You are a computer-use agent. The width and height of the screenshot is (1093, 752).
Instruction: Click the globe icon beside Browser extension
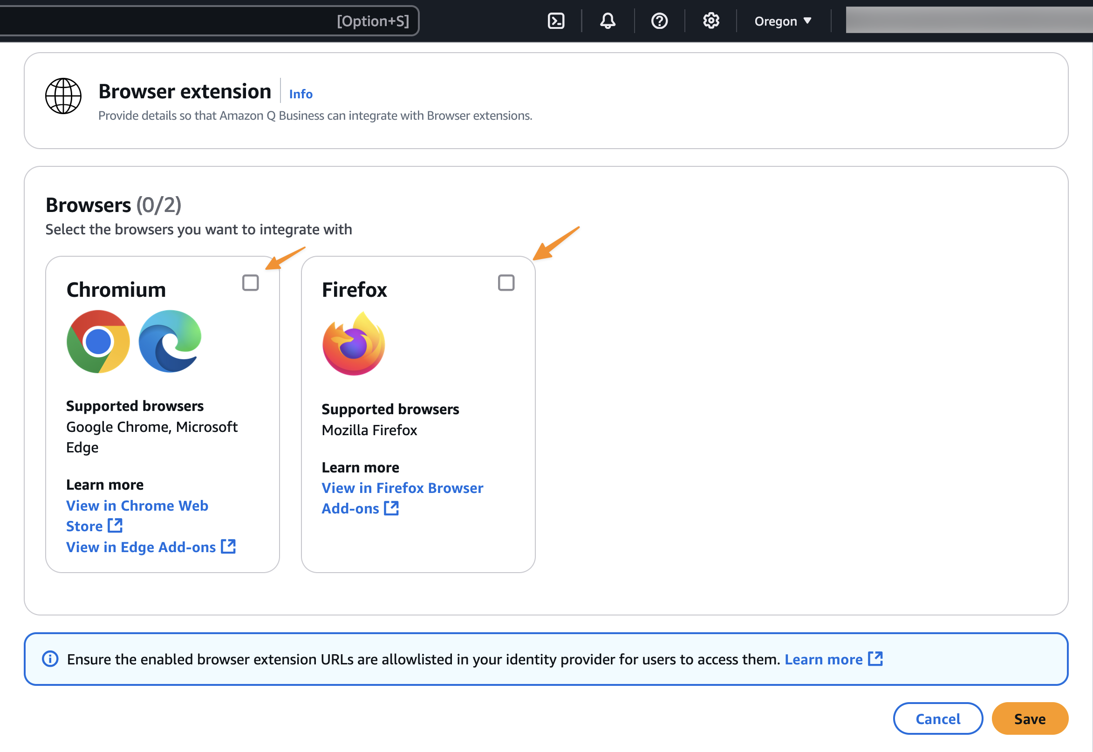click(63, 96)
